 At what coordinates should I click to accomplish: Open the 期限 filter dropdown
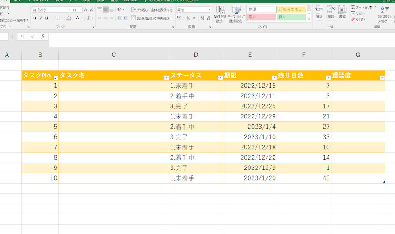274,78
